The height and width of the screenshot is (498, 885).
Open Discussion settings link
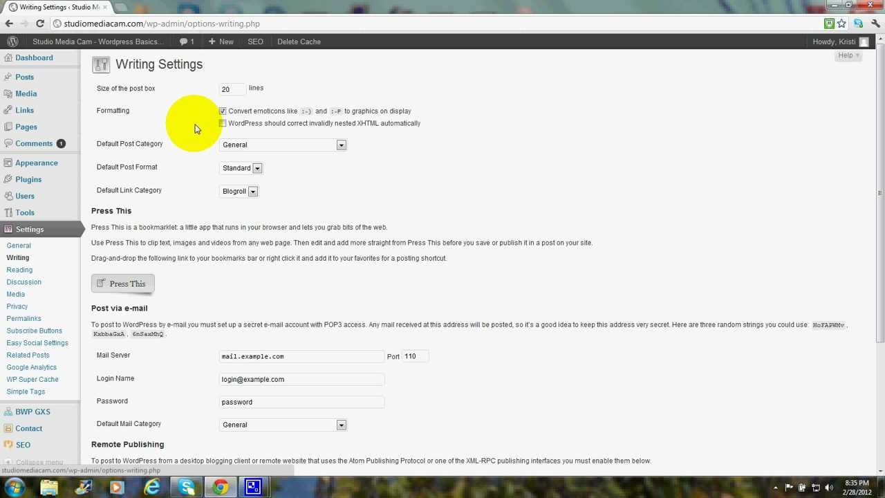tap(24, 282)
